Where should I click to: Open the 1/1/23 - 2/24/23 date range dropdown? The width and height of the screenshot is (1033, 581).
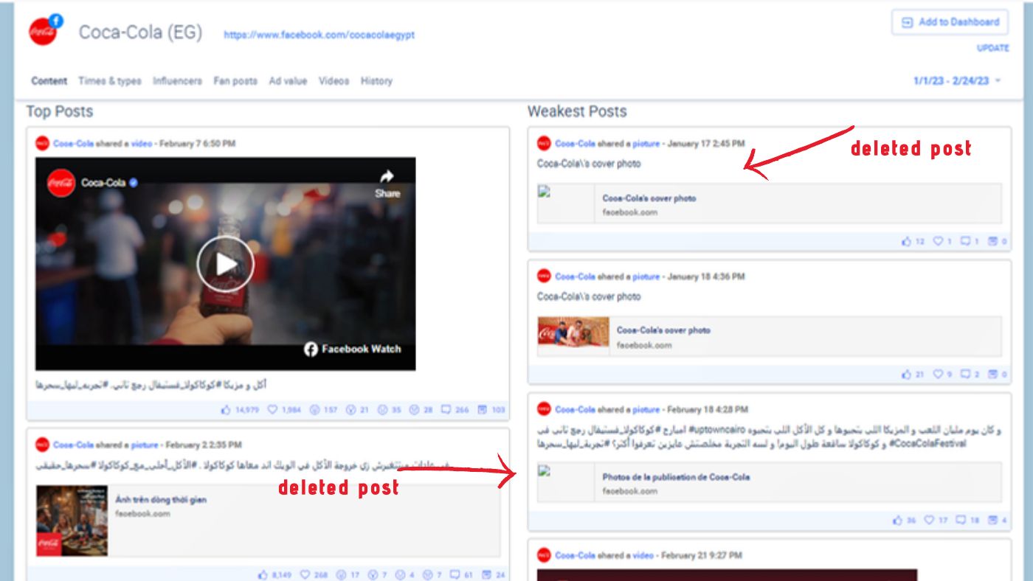(x=957, y=81)
